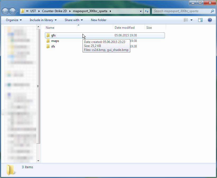
Task: Select mapexport_300bc_sparta breadcrumb
Action: pos(90,11)
